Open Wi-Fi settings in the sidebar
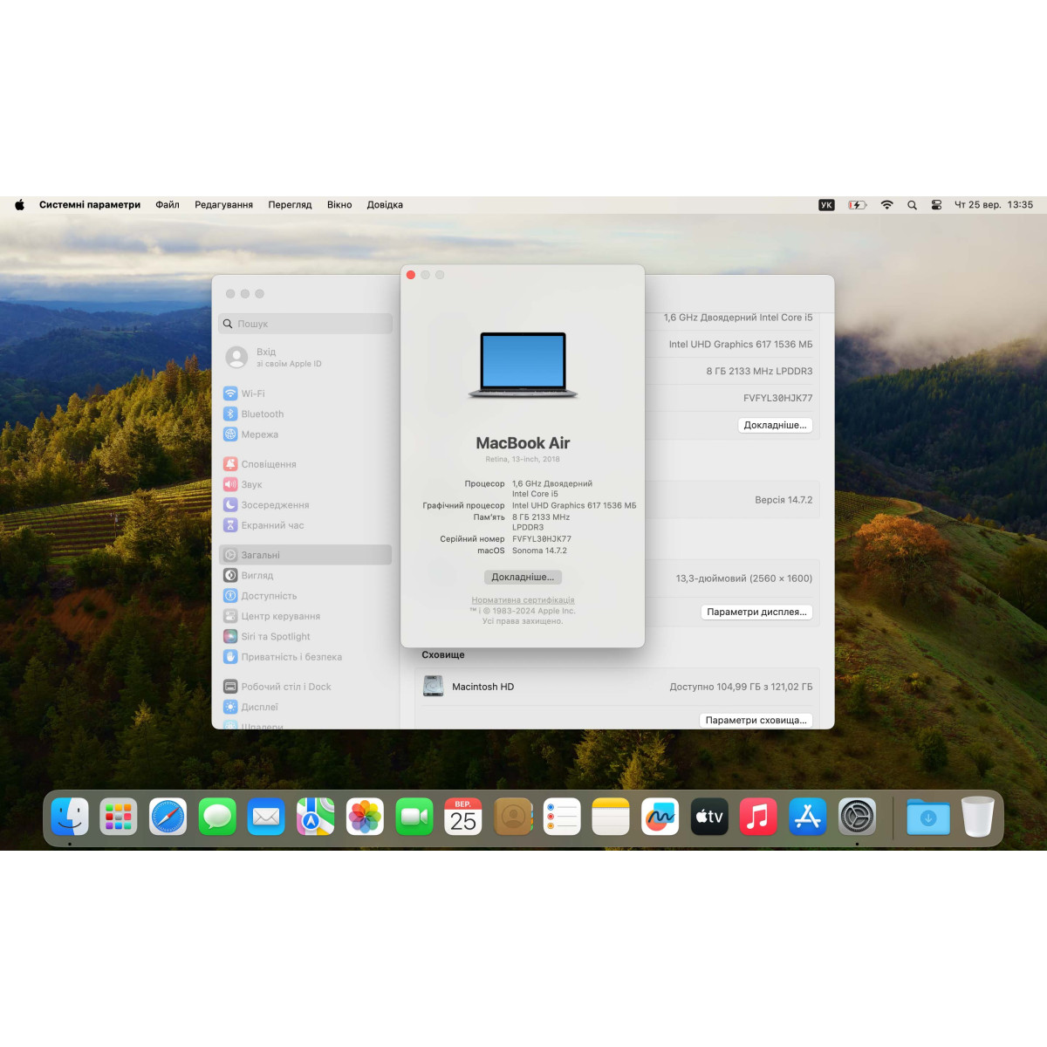Screen dimensions: 1047x1047 (305, 393)
